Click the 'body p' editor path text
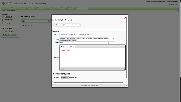Viewport: 181px width, 102px height. [x=62, y=69]
